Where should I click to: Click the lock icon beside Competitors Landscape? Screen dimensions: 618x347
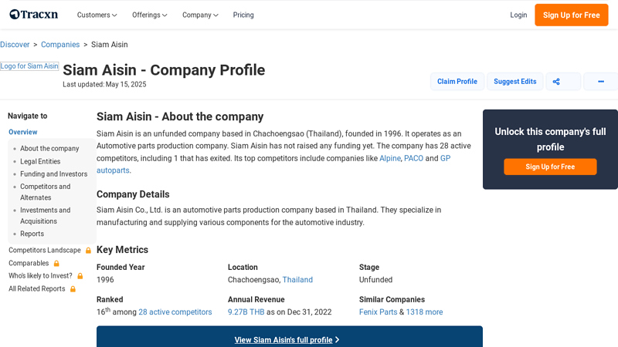coord(88,251)
